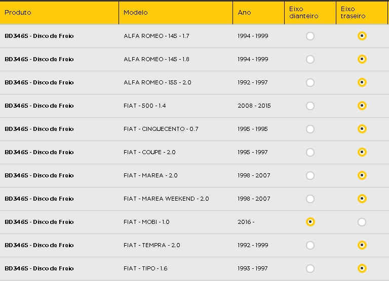Select Eixo traseiro radio for Alfa Romeo 155 2.0
Viewport: 389px width, 281px height.
[x=362, y=82]
